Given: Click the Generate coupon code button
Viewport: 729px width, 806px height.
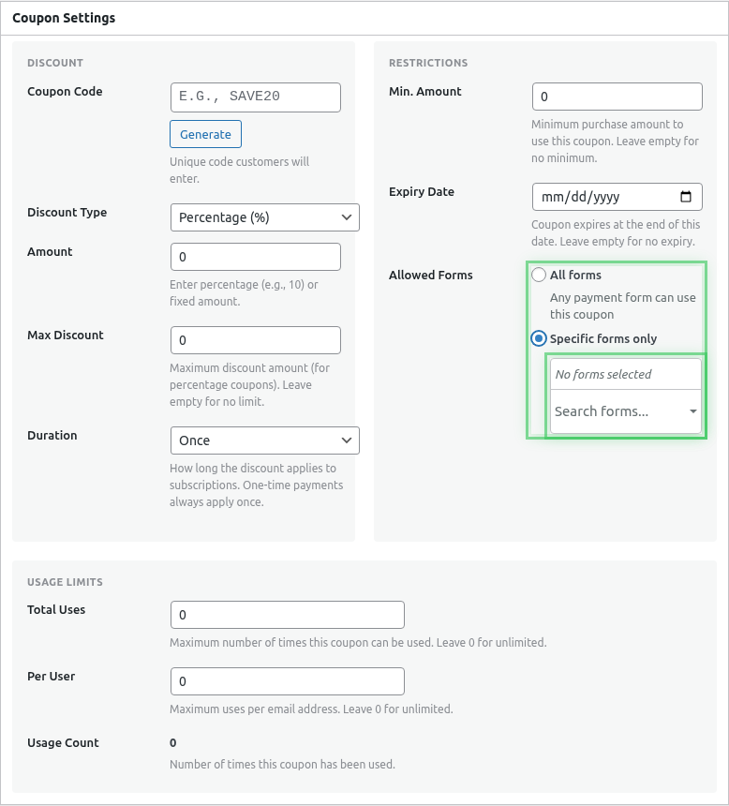Looking at the screenshot, I should pyautogui.click(x=205, y=133).
